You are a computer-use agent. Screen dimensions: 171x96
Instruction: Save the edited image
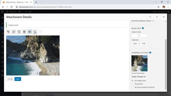pyautogui.click(x=18, y=79)
